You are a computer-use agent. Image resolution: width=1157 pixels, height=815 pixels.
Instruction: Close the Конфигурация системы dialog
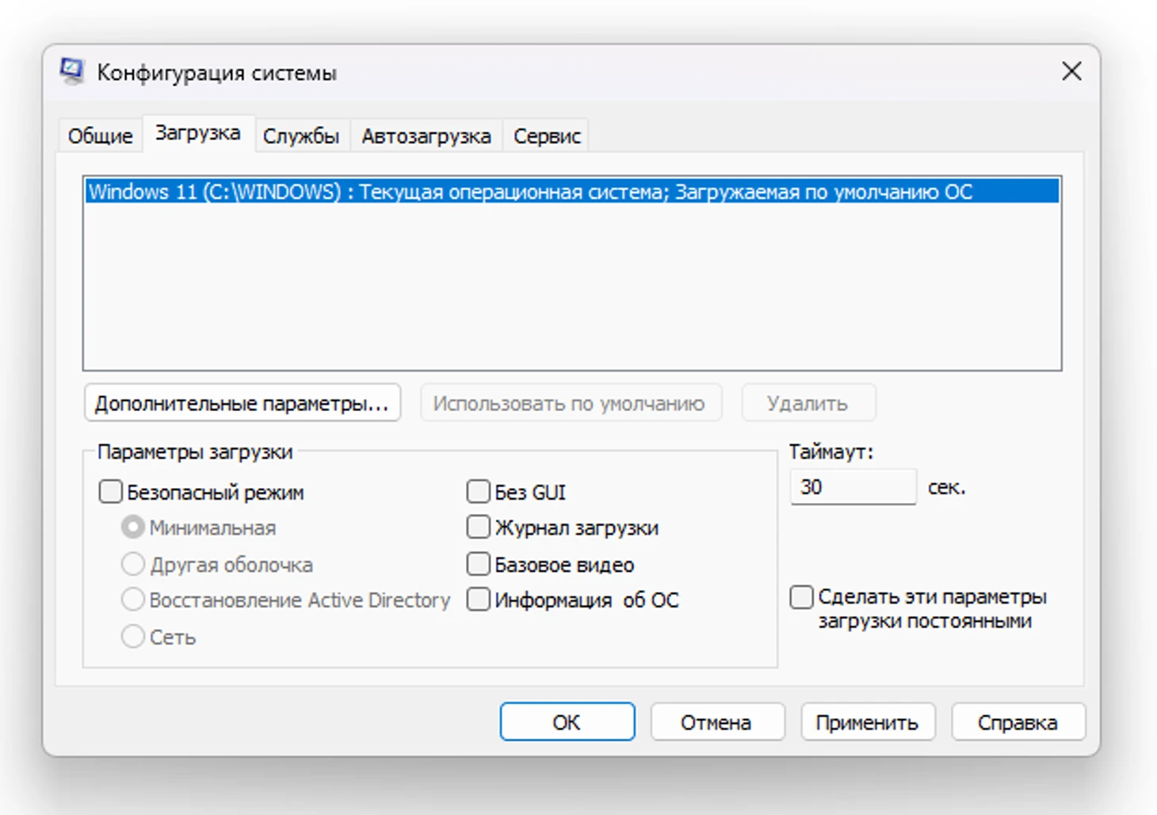coord(1071,71)
